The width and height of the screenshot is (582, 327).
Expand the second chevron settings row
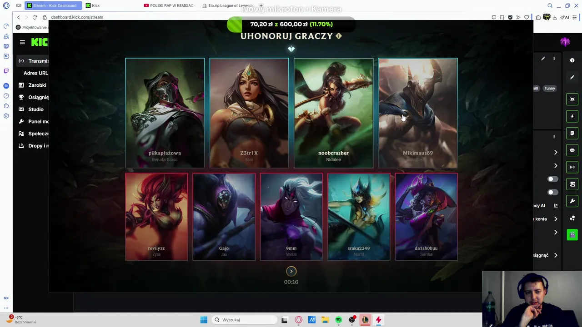556,166
